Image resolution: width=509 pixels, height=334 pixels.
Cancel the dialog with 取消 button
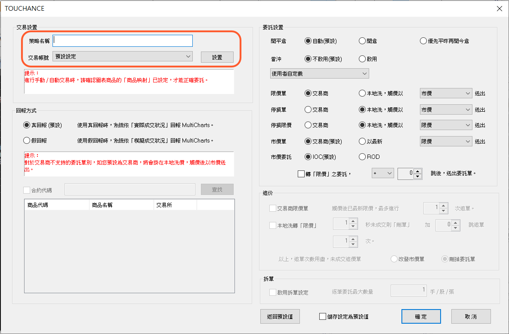pyautogui.click(x=471, y=316)
